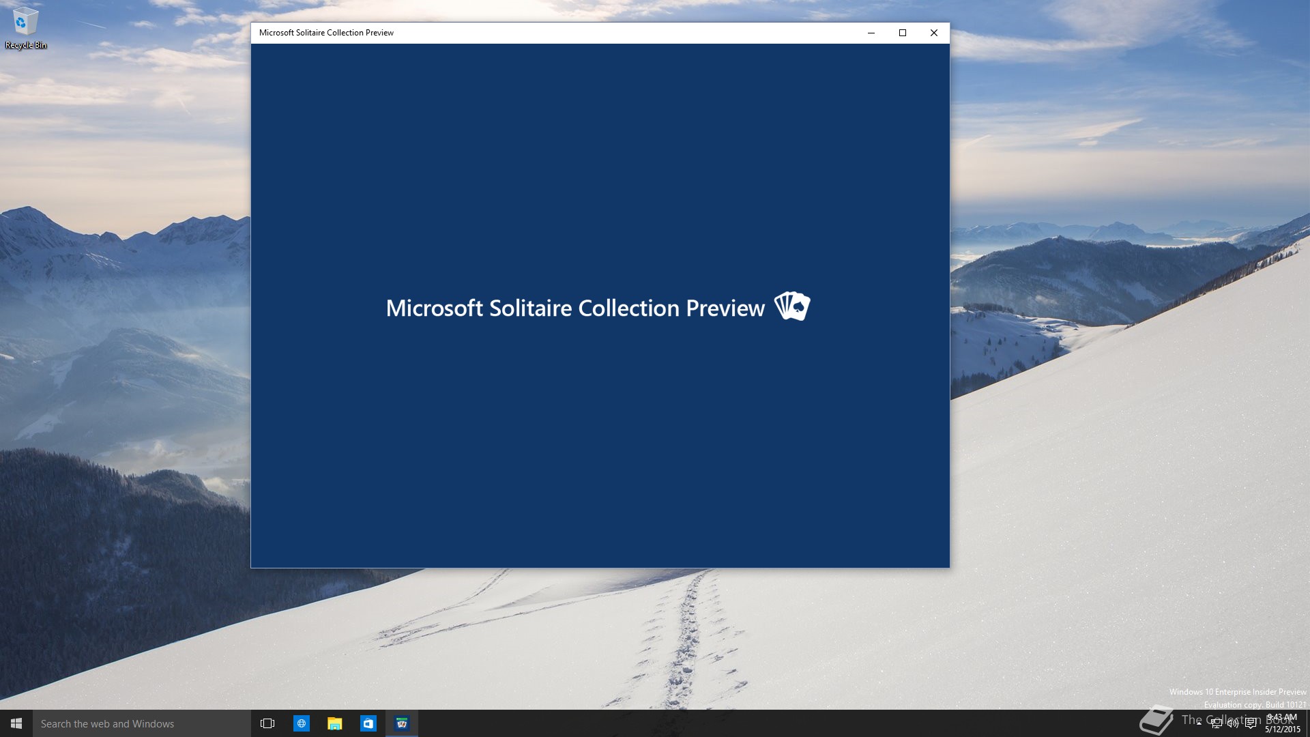Open the Windows Start button

(x=16, y=723)
